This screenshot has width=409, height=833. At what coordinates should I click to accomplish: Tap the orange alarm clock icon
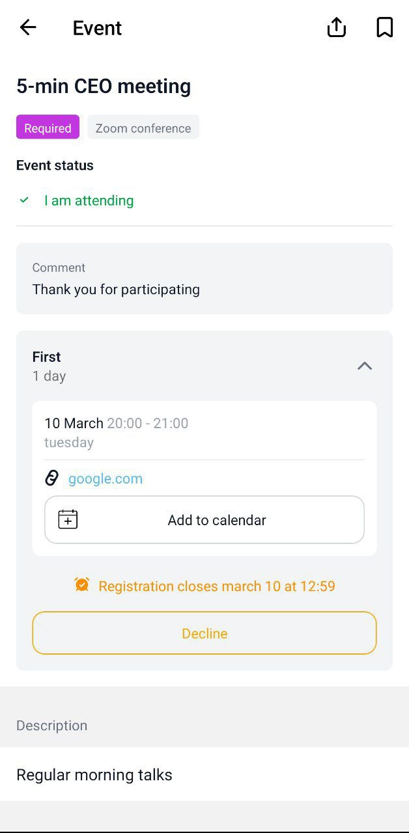pyautogui.click(x=82, y=584)
